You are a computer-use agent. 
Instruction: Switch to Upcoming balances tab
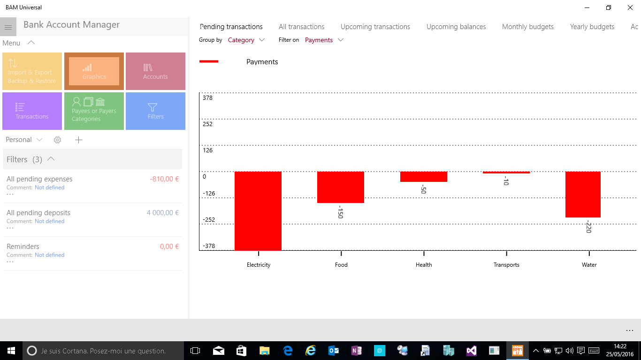pos(456,27)
